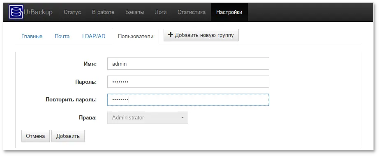The width and height of the screenshot is (379, 156).
Task: Submit the user with Добавить button
Action: (x=68, y=136)
